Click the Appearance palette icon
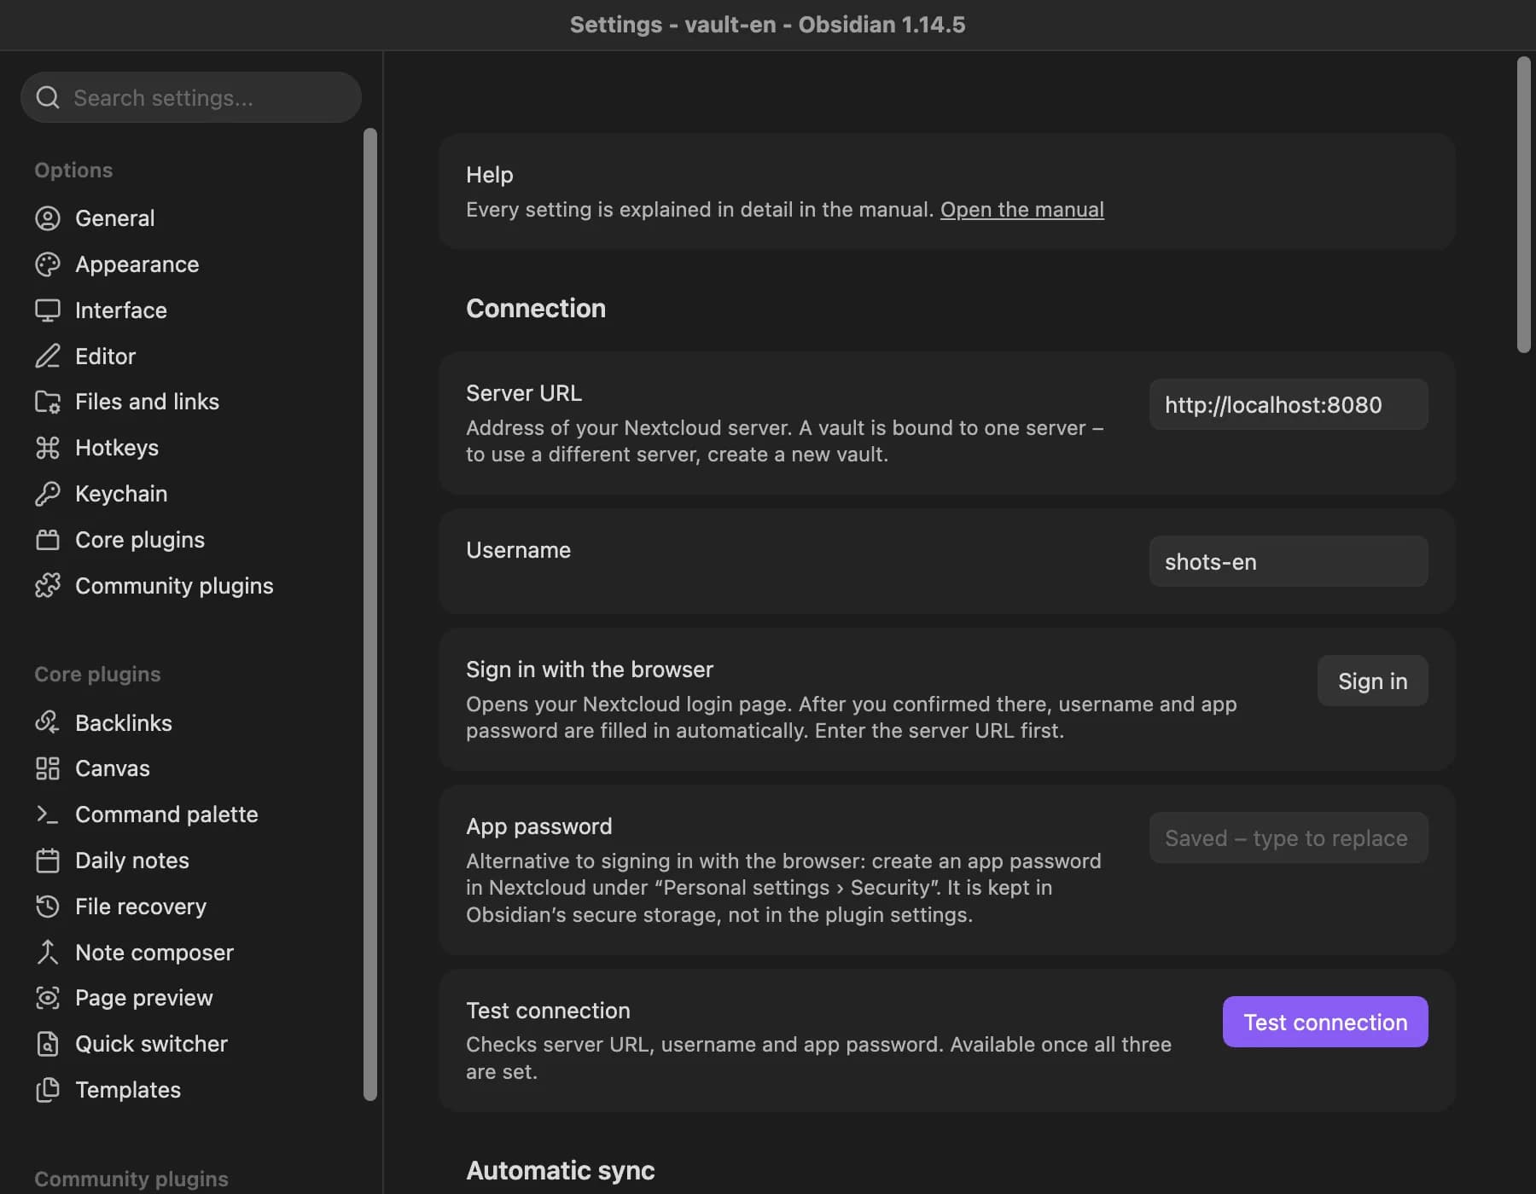1536x1194 pixels. [x=48, y=264]
